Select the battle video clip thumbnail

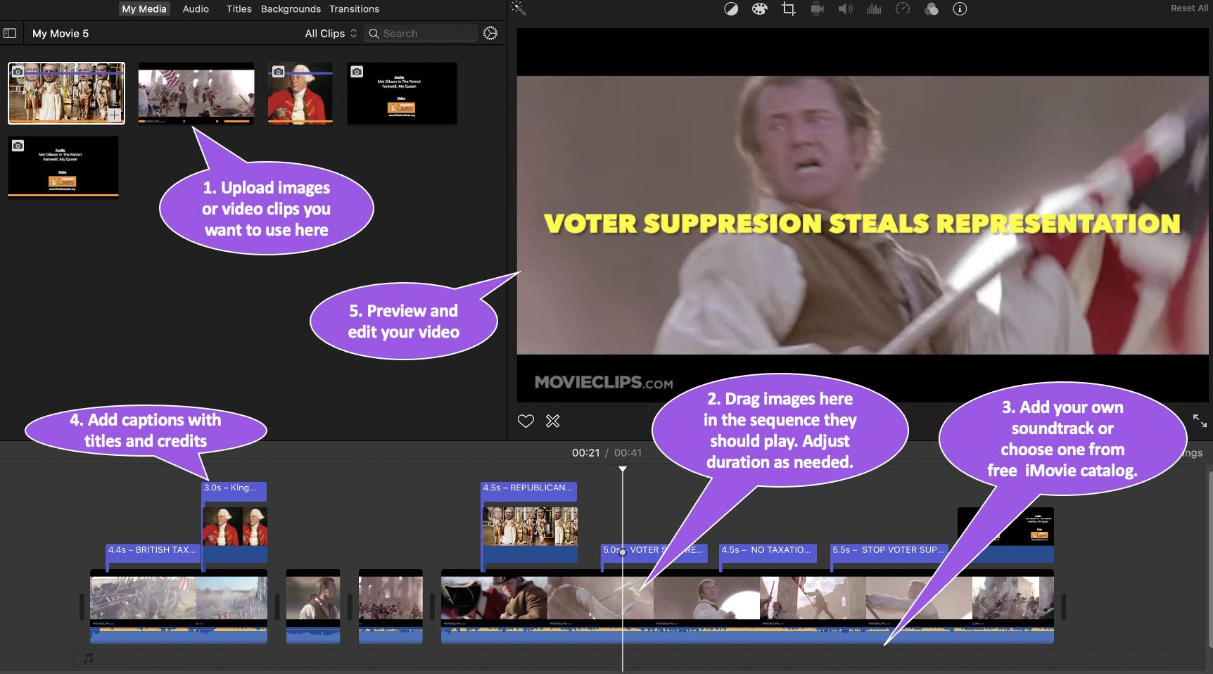[196, 93]
